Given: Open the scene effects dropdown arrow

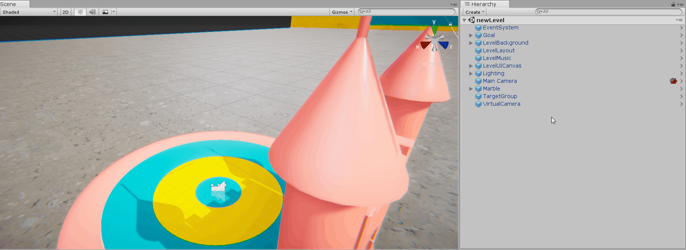Looking at the screenshot, I should click(x=113, y=12).
